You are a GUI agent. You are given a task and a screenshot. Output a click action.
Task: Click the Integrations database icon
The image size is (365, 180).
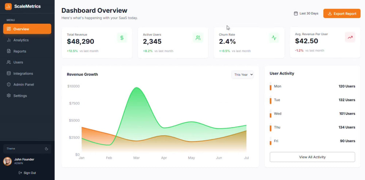point(9,73)
